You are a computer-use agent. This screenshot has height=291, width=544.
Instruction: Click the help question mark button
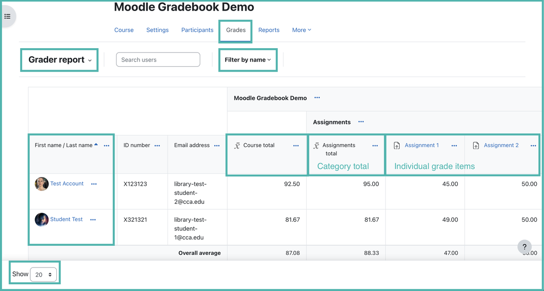point(524,247)
